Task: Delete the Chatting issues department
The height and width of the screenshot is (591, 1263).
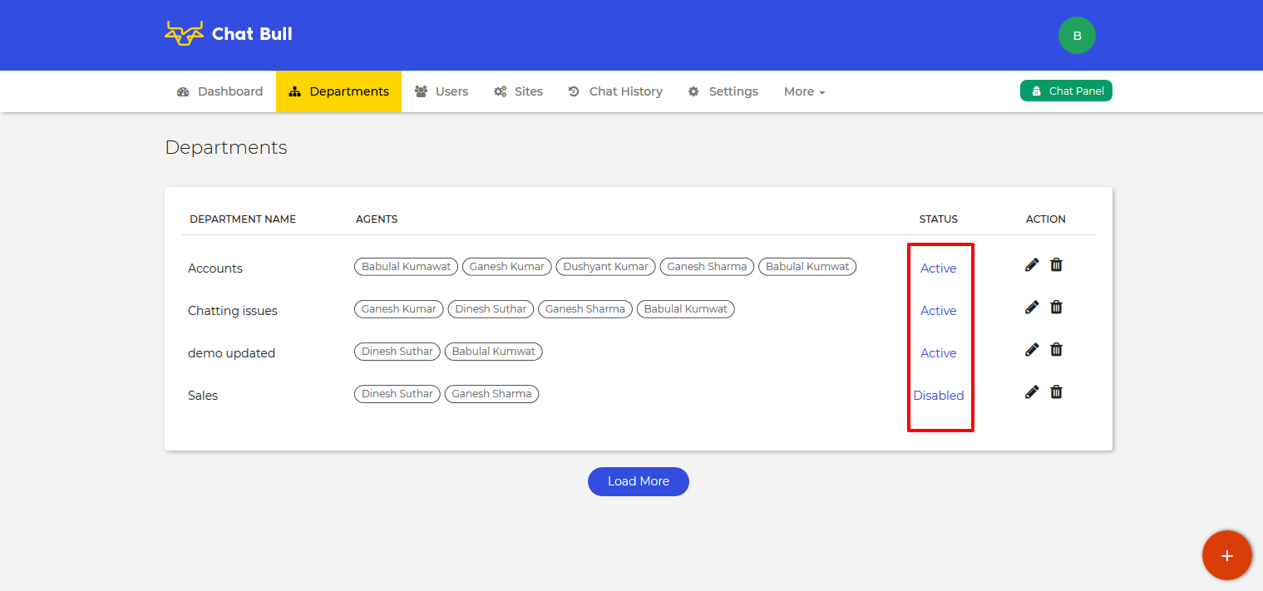Action: click(x=1056, y=308)
